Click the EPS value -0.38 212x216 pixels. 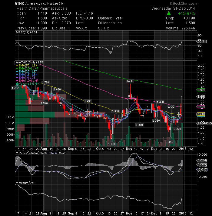(89, 18)
